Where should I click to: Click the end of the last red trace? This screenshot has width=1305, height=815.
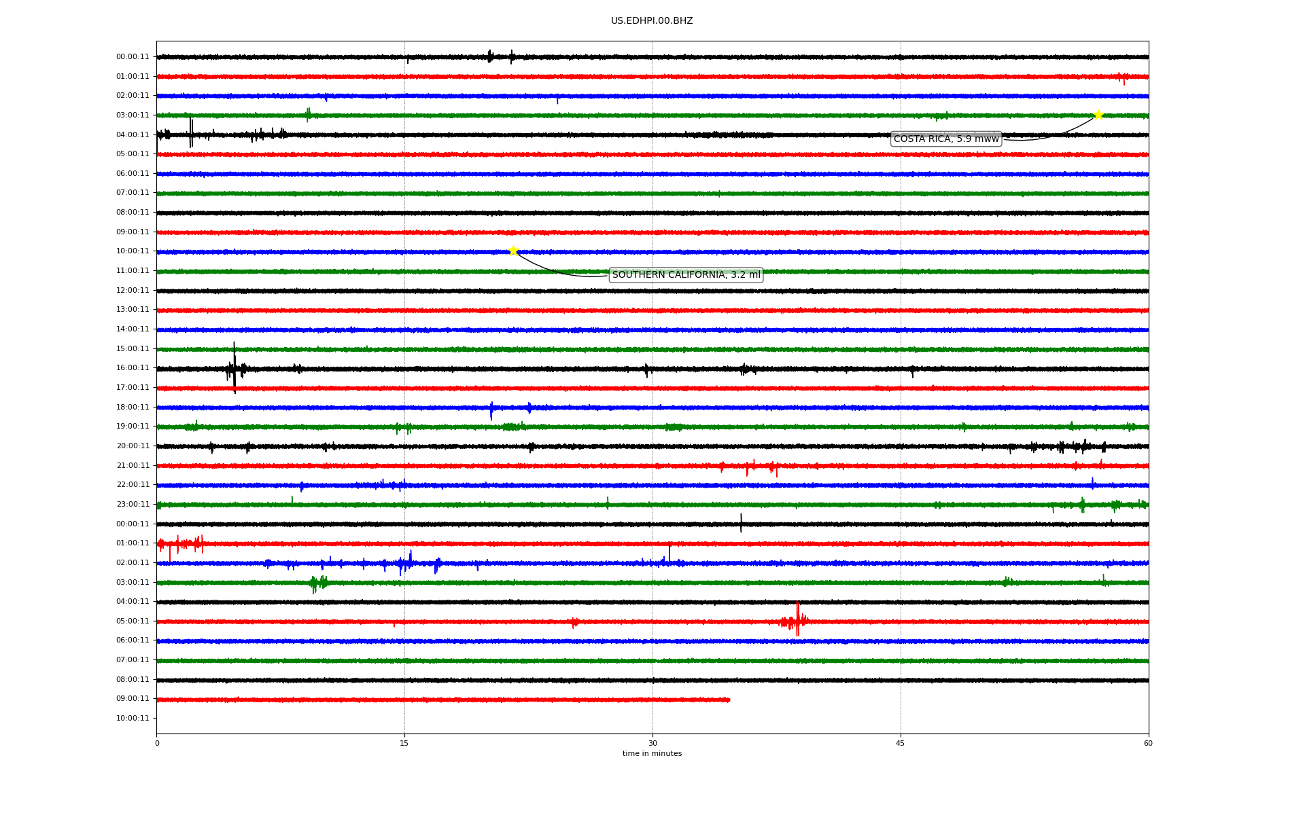pos(728,700)
